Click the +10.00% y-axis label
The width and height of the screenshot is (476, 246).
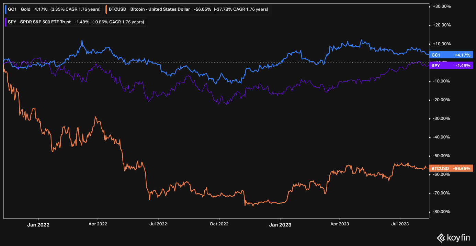442,44
